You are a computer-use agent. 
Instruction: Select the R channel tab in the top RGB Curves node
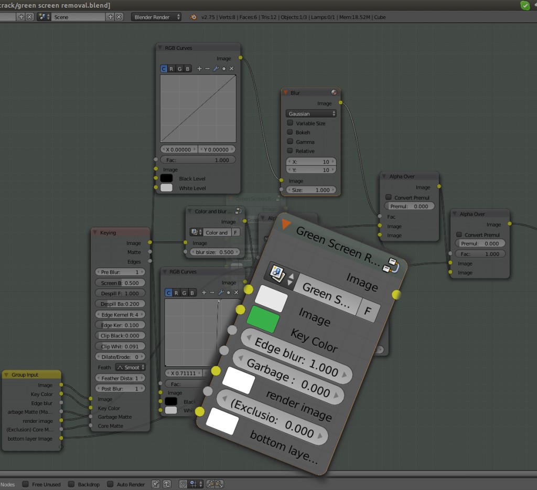coord(171,69)
